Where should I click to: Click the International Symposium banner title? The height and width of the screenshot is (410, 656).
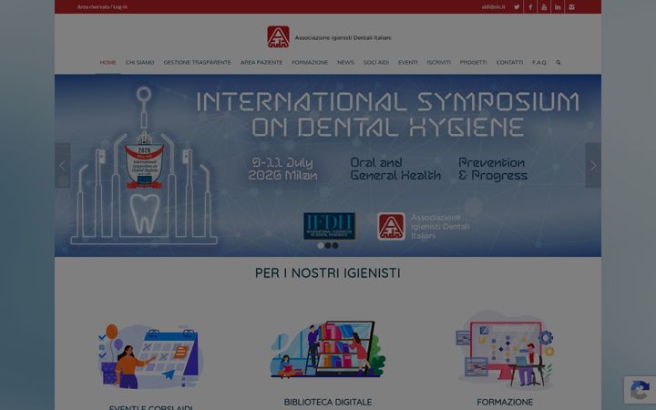pos(388,114)
